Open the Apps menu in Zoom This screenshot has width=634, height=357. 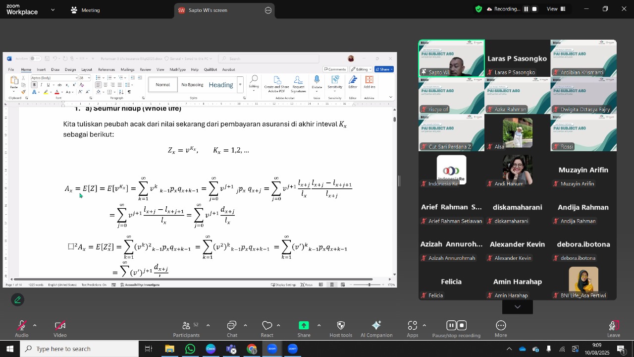point(413,329)
